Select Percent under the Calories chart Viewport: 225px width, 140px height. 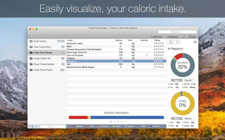(188, 80)
